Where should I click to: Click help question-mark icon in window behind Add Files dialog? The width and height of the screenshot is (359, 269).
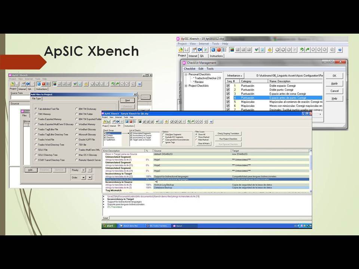click(x=139, y=84)
